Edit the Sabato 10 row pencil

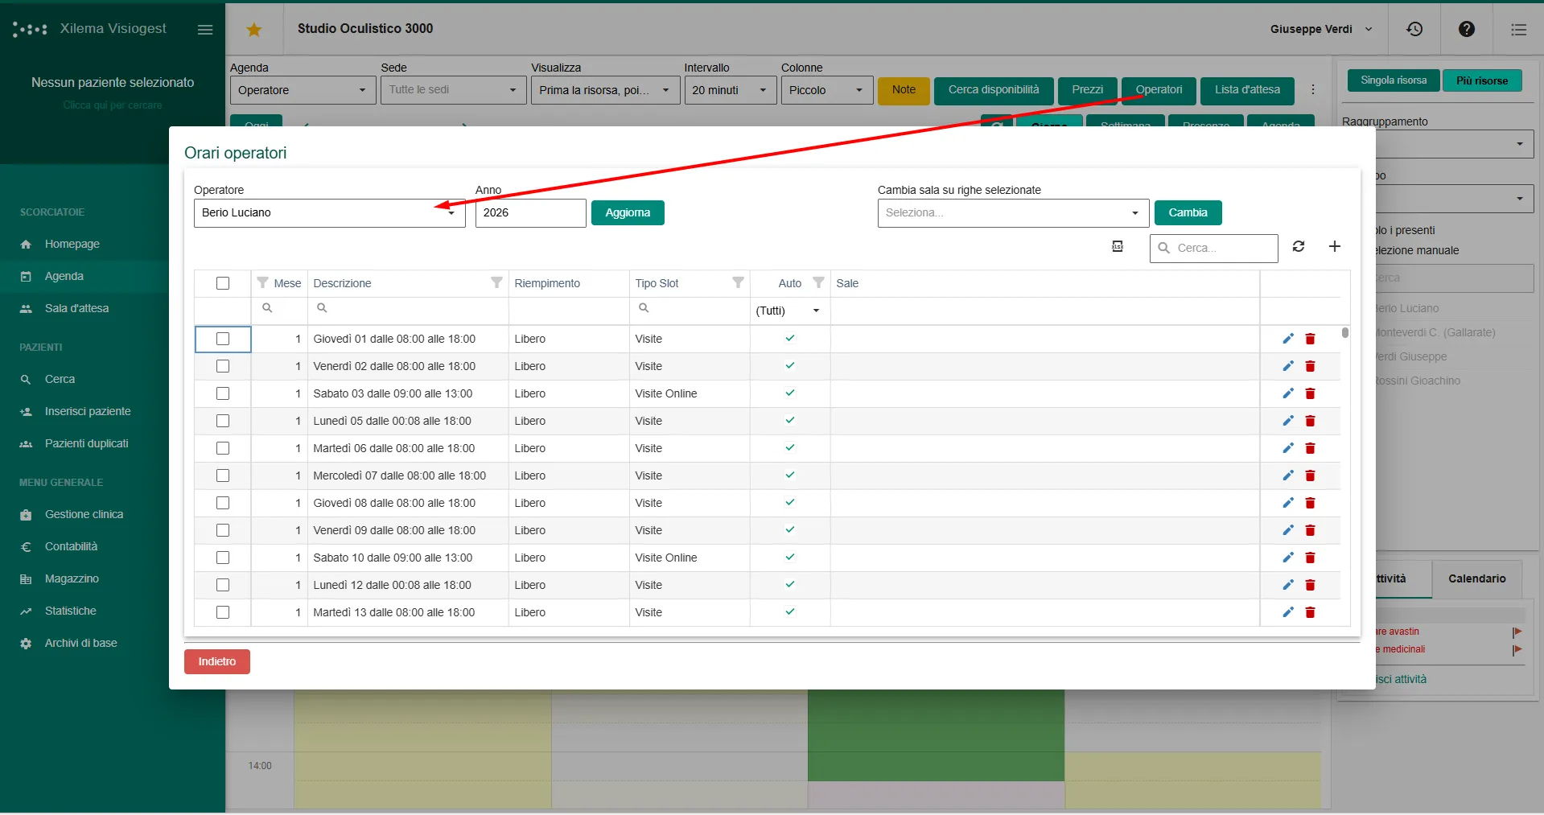tap(1288, 558)
